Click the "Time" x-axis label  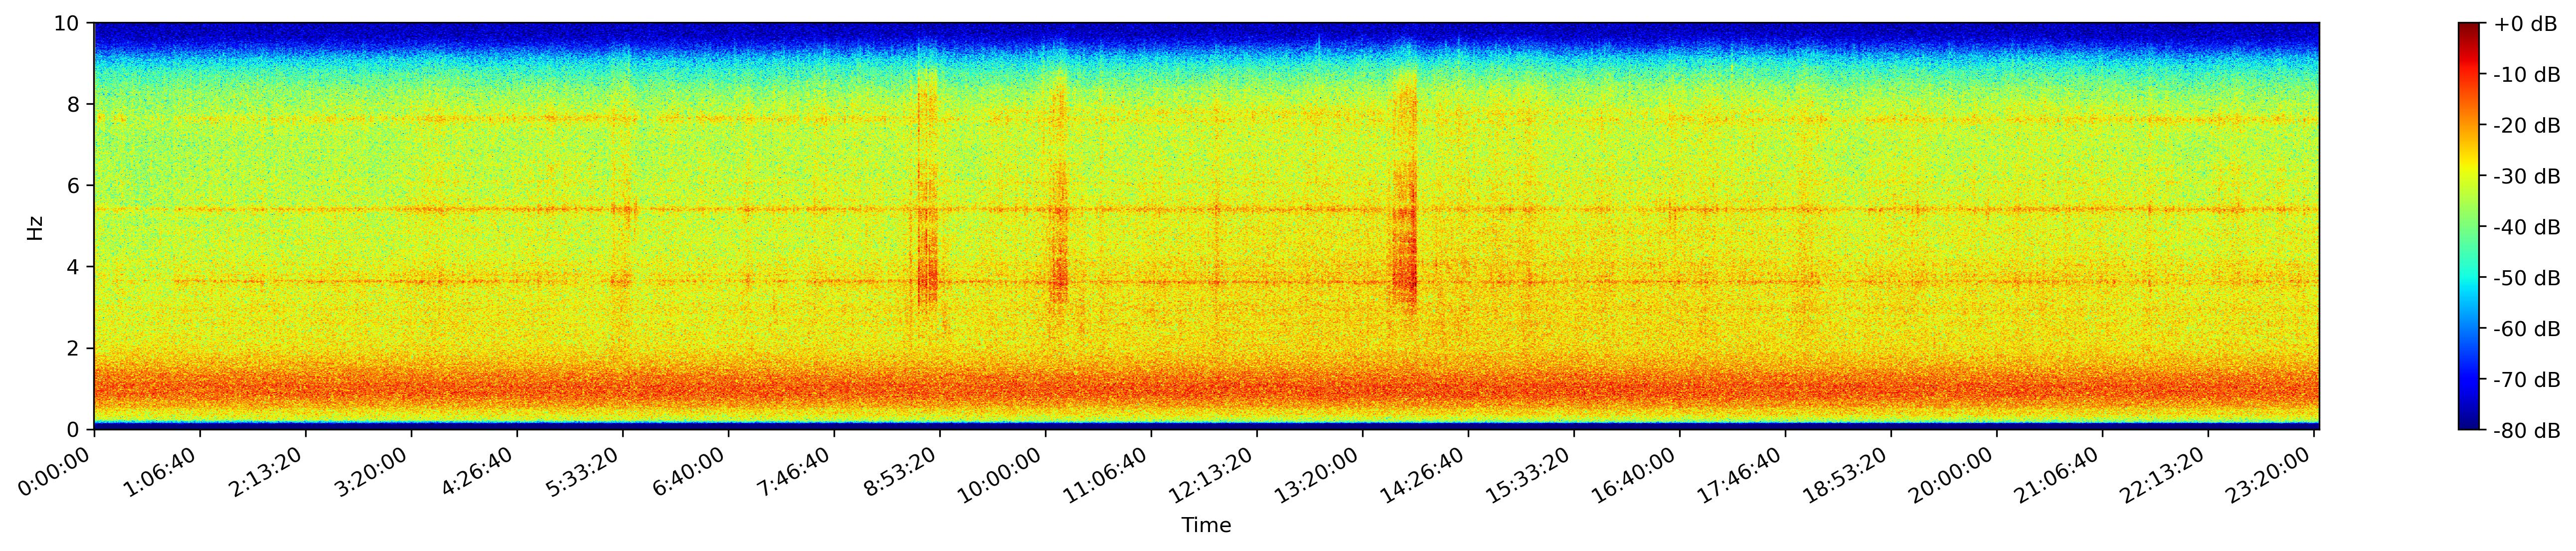point(1206,525)
